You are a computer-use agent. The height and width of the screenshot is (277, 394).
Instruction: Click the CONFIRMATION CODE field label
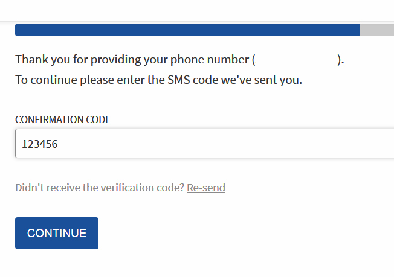pyautogui.click(x=63, y=119)
